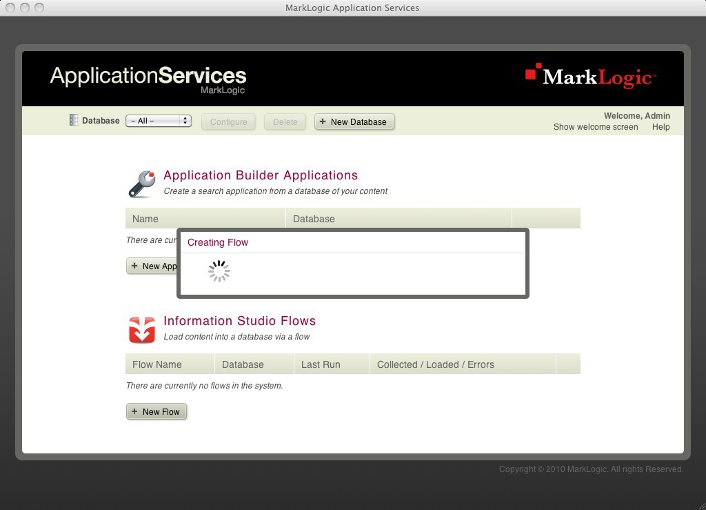Click the Information Studio Flows heading
This screenshot has width=706, height=510.
click(x=239, y=321)
